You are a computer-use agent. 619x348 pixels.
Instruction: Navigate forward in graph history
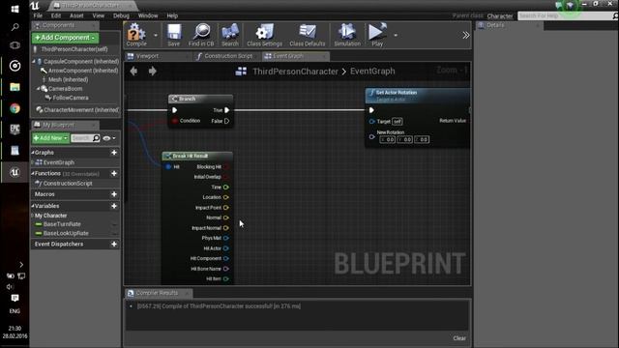[153, 71]
